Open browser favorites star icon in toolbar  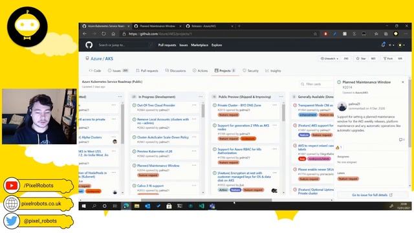(376, 34)
